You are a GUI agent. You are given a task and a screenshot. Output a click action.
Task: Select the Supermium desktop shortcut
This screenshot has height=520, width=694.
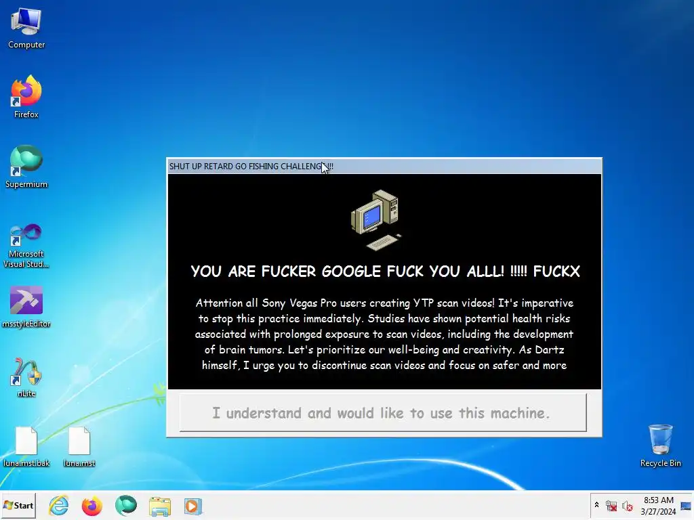26,167
